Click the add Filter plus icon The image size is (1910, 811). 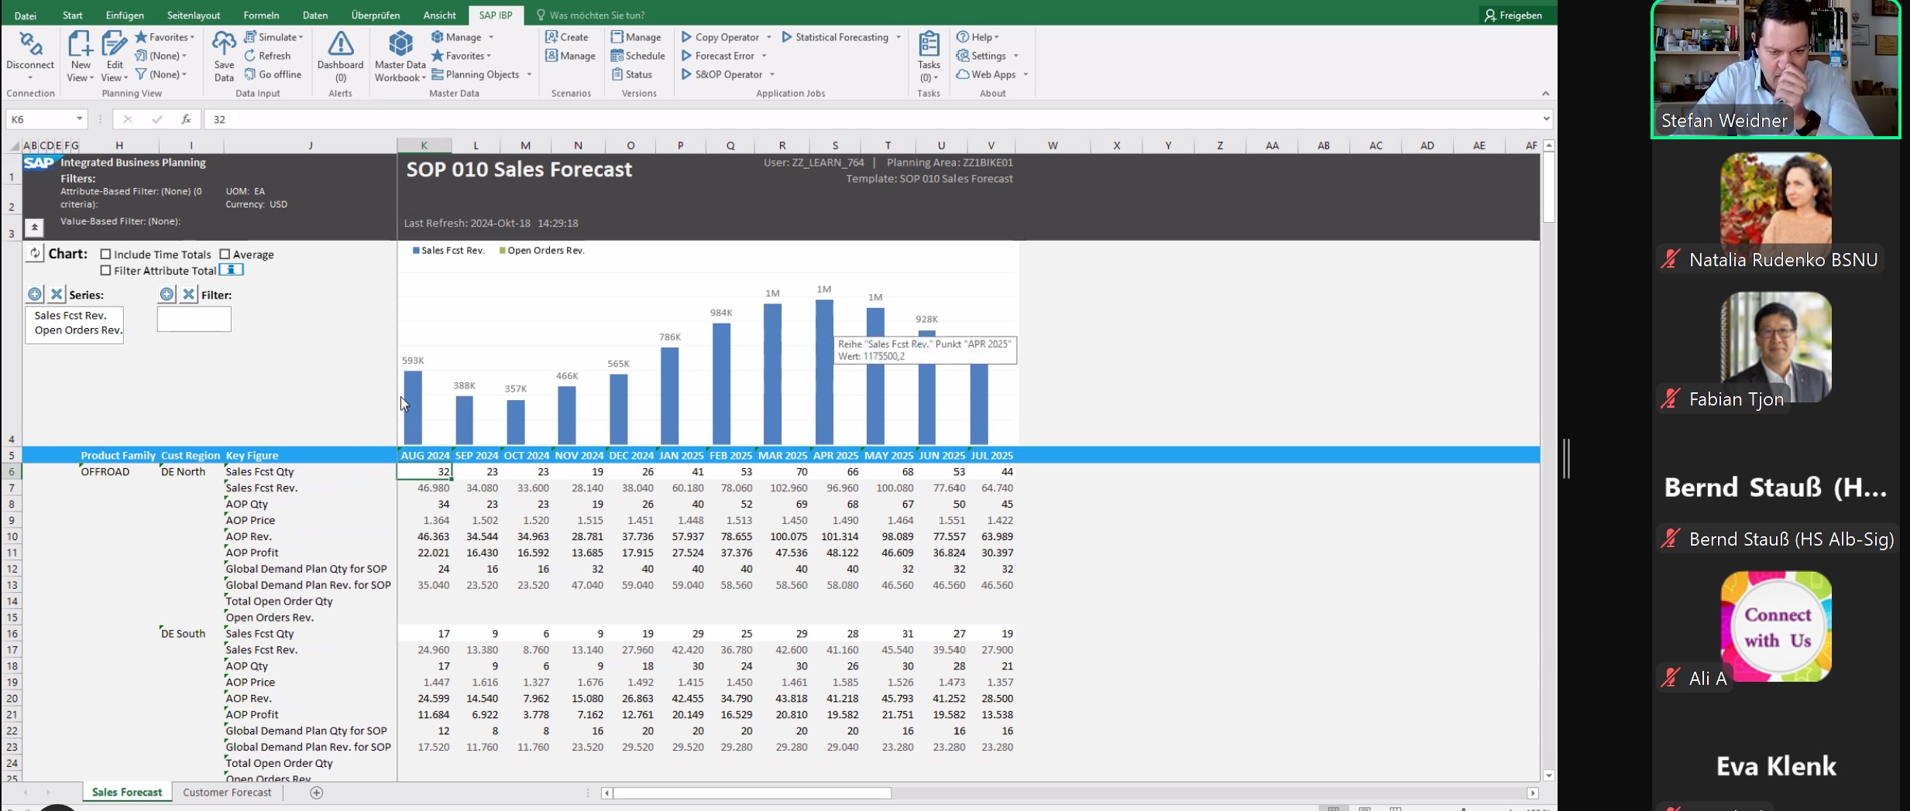tap(167, 294)
